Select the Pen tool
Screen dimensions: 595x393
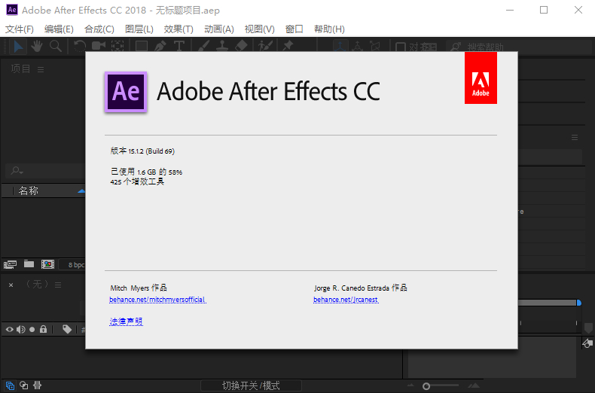click(x=160, y=46)
